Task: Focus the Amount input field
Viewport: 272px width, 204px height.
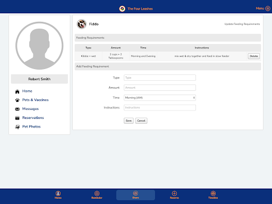Action: click(160, 88)
